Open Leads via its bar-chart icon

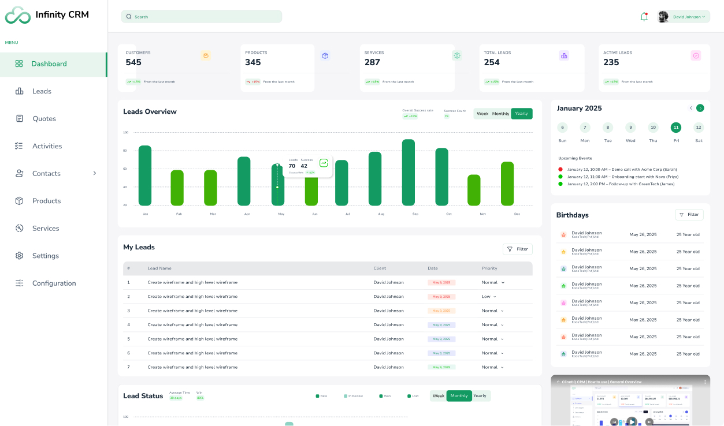point(19,91)
